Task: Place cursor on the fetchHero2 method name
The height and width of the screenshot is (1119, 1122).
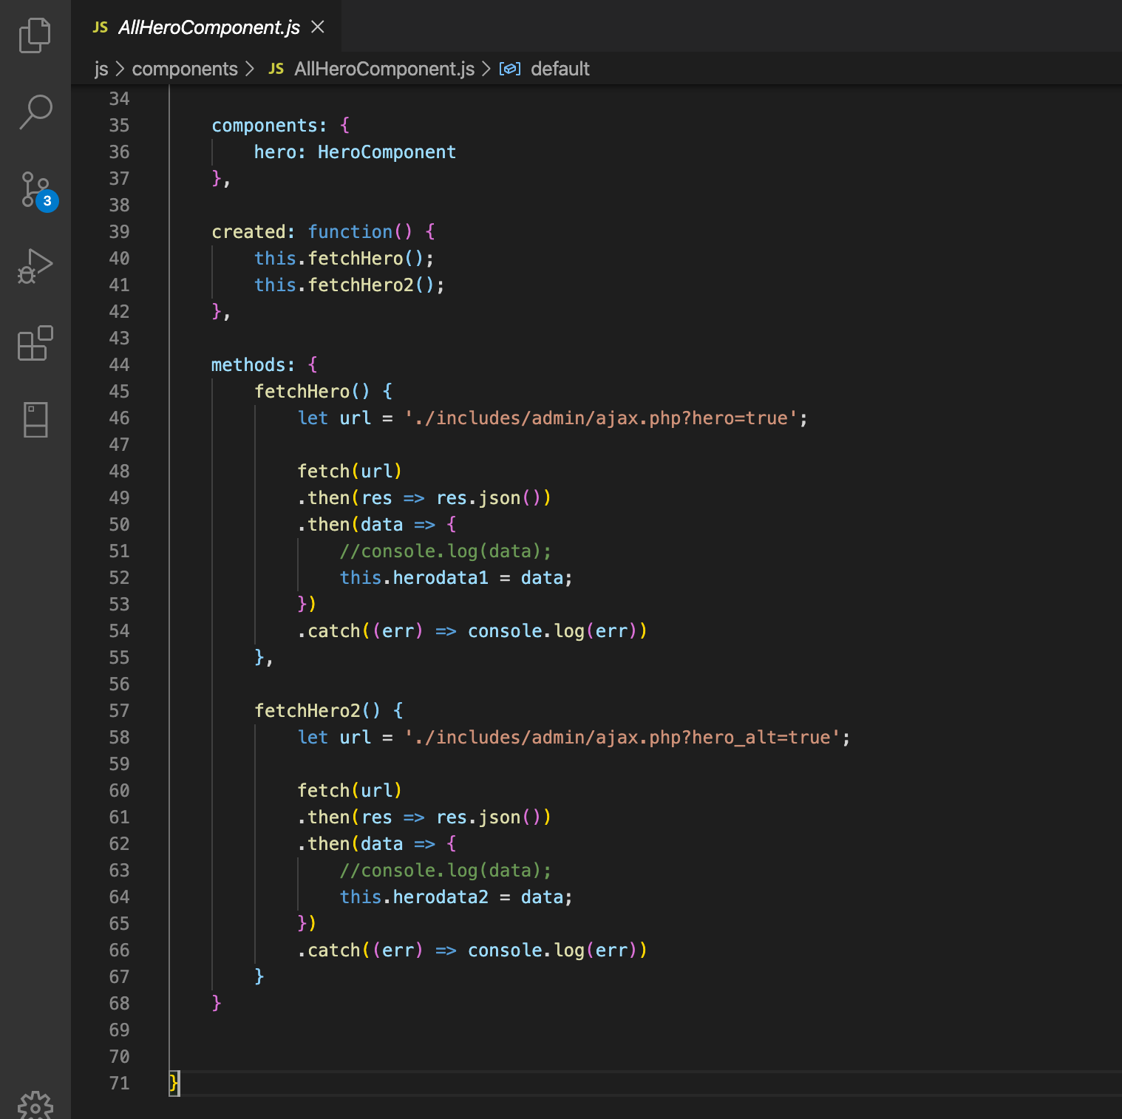Action: 307,710
